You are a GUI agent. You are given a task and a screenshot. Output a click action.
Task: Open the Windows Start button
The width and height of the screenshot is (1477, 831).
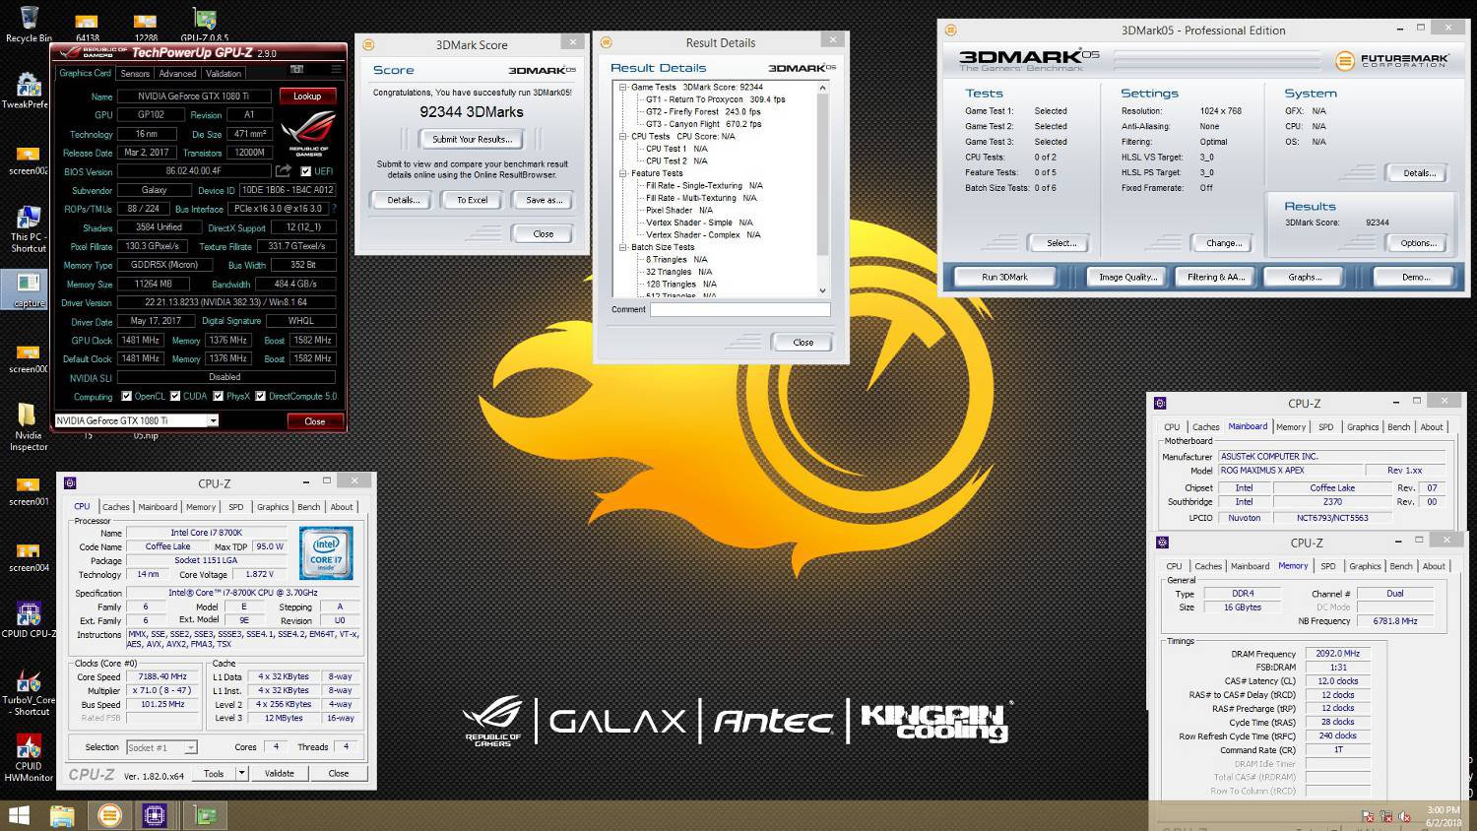19,815
